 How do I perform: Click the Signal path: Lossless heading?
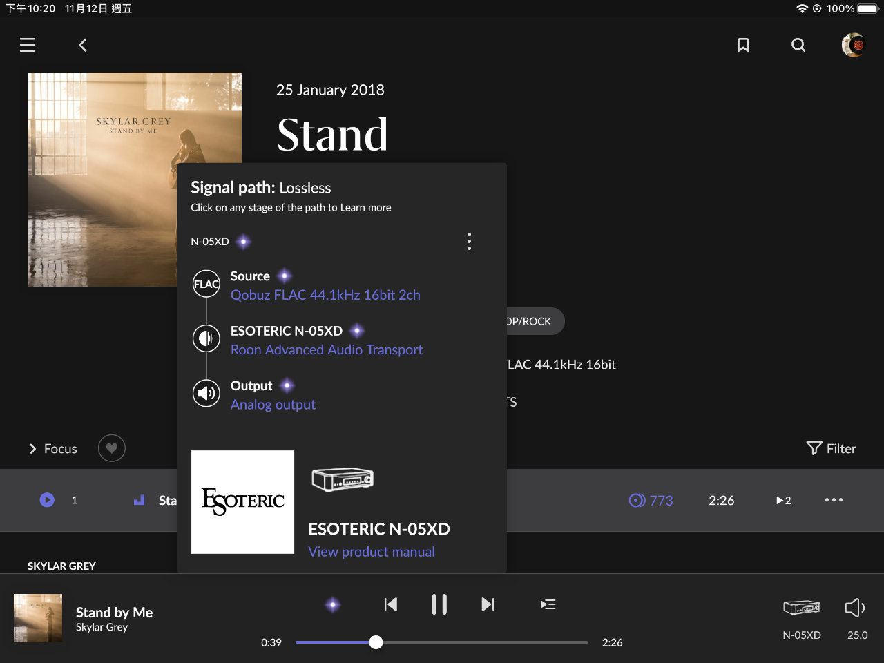click(x=261, y=188)
